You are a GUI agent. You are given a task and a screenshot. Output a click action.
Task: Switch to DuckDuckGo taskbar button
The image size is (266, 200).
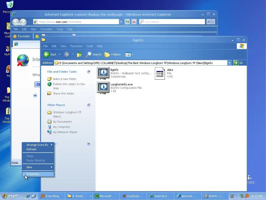pos(133,196)
